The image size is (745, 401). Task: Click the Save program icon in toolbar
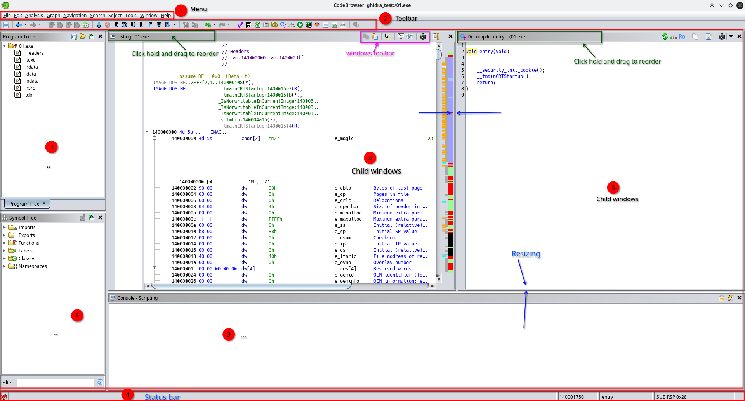tap(6, 25)
